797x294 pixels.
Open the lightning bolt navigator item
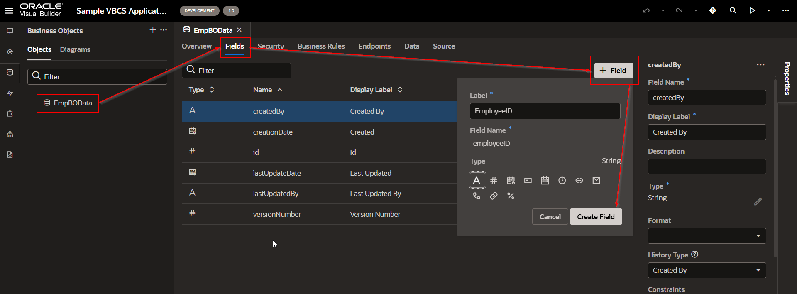(x=10, y=93)
